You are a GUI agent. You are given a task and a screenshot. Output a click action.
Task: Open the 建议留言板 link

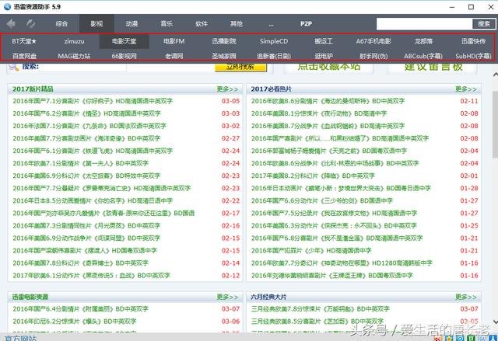click(x=433, y=67)
